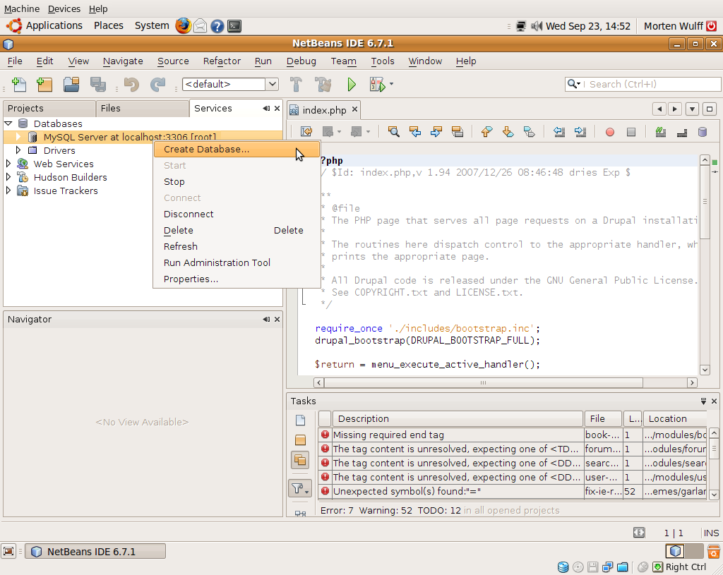Viewport: 723px width, 575px height.
Task: Expand the MySQL Server node arrow
Action: 18,137
